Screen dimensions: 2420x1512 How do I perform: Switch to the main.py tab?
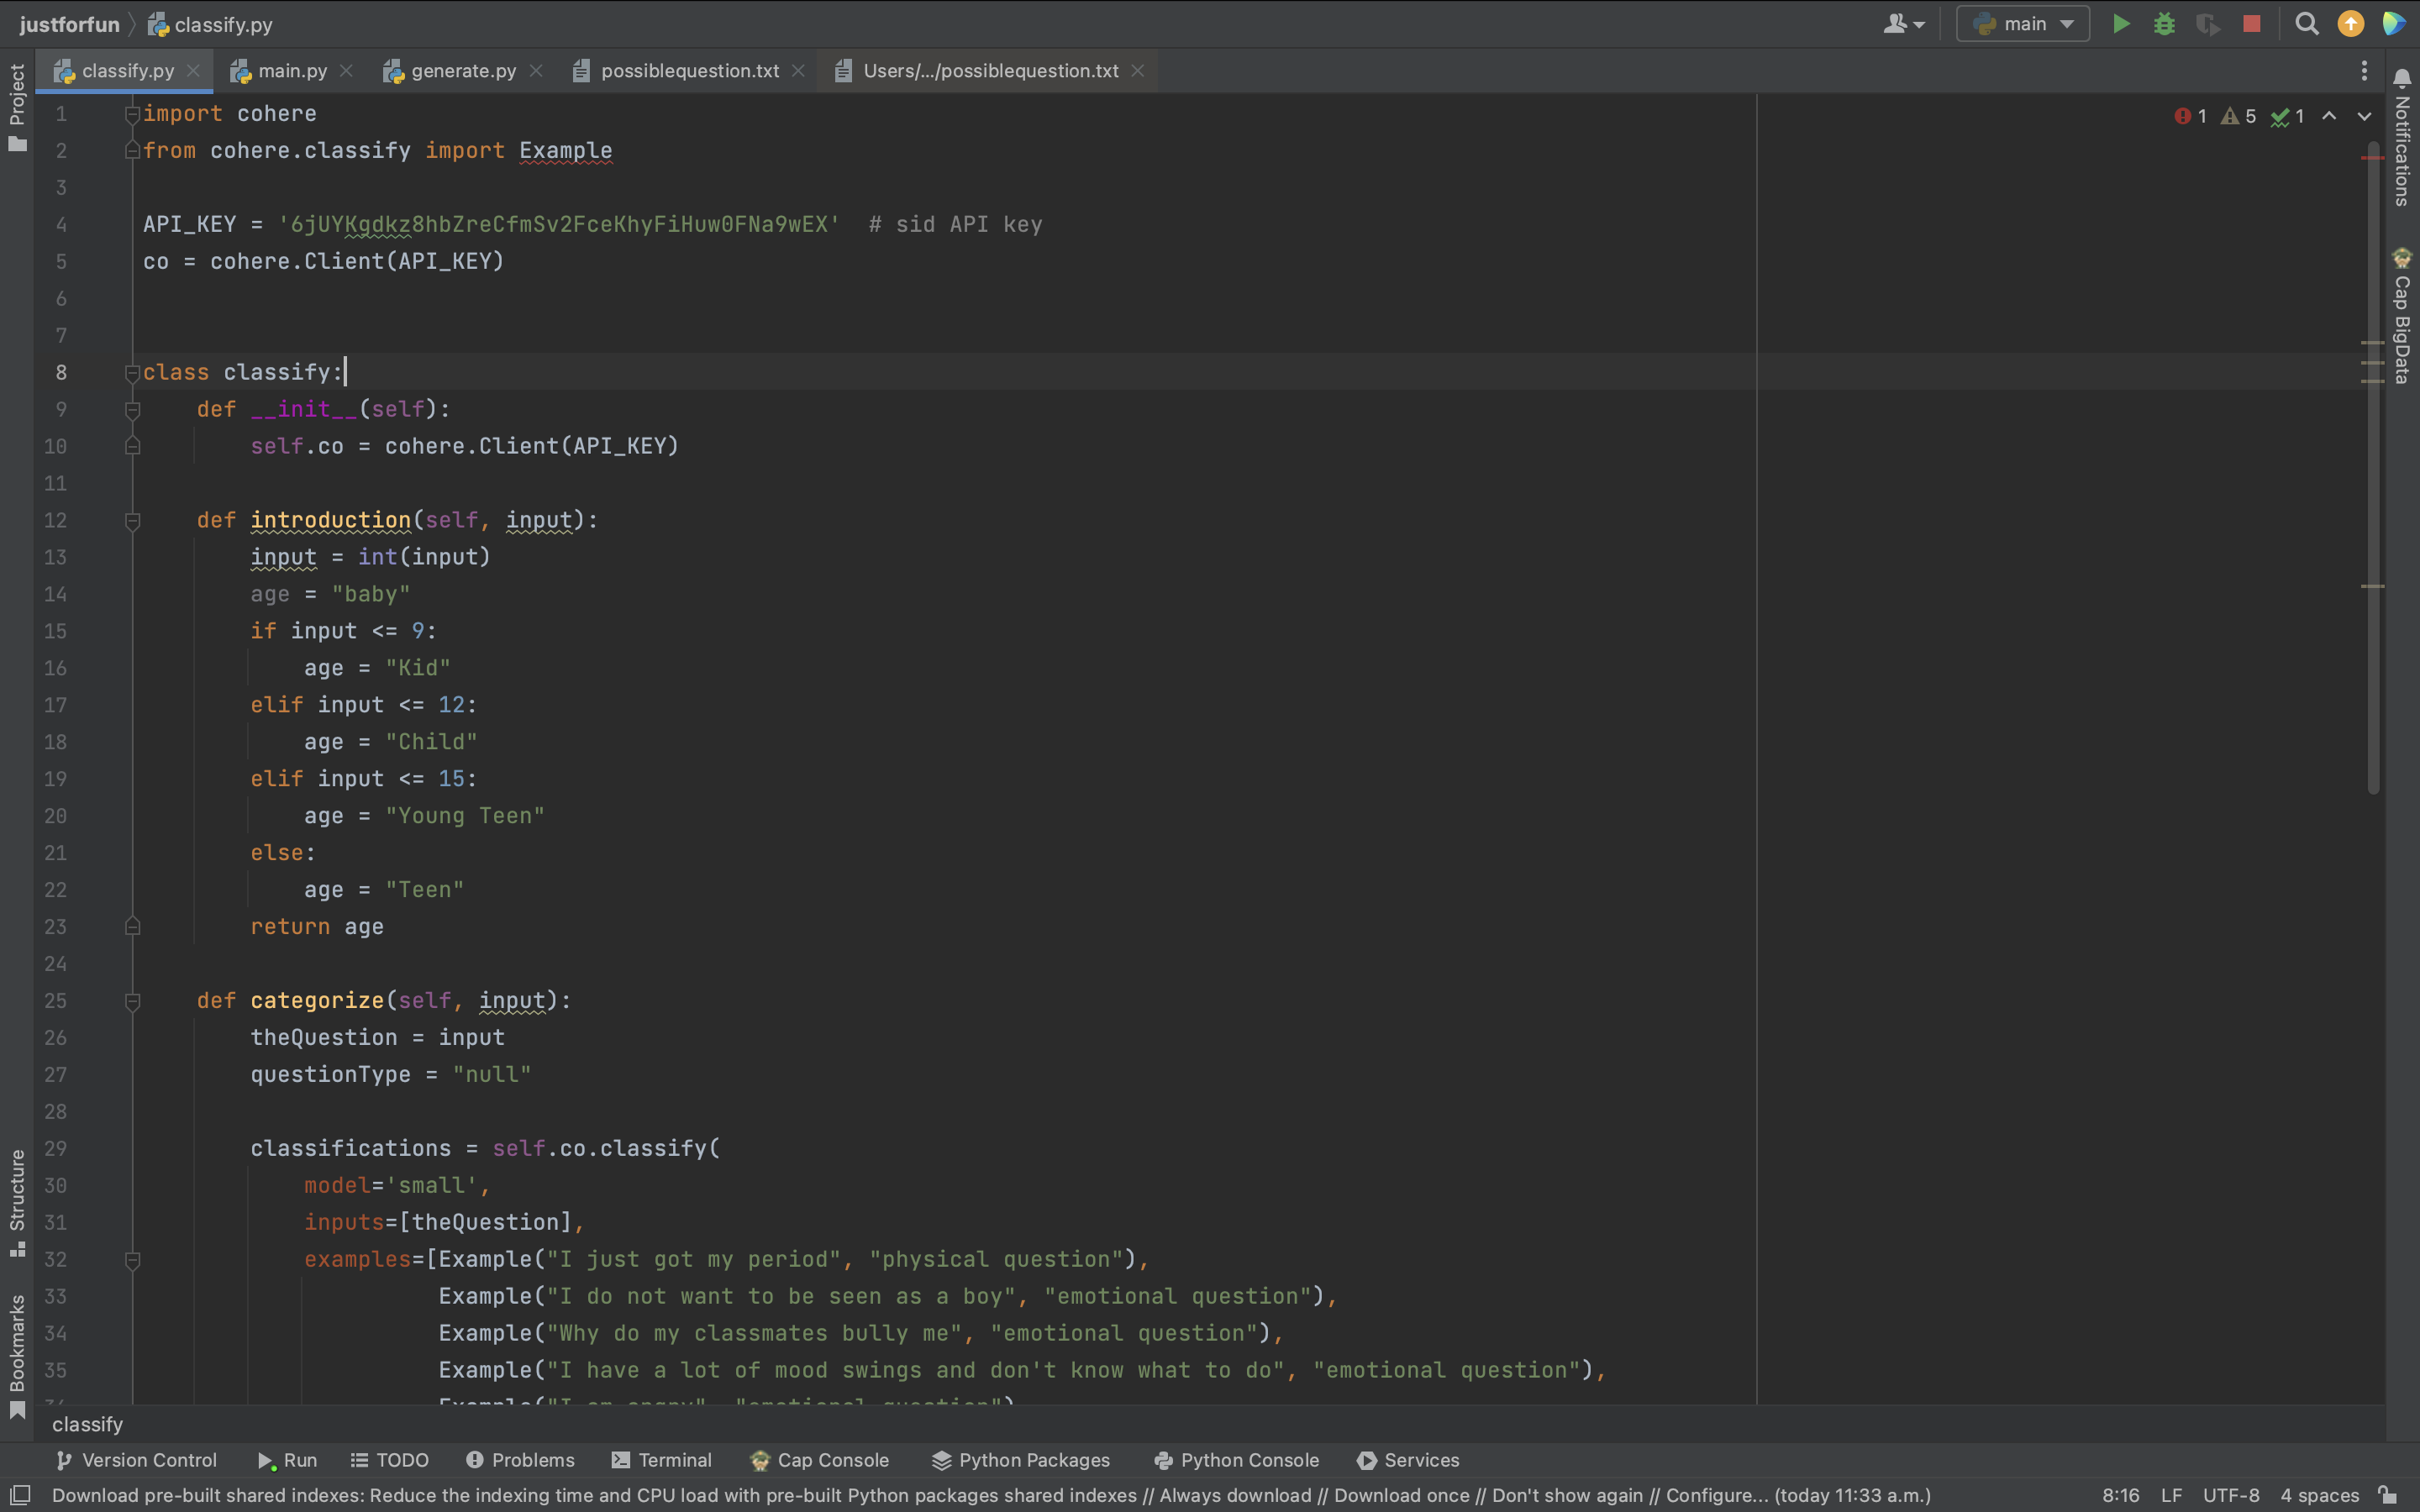[x=291, y=71]
